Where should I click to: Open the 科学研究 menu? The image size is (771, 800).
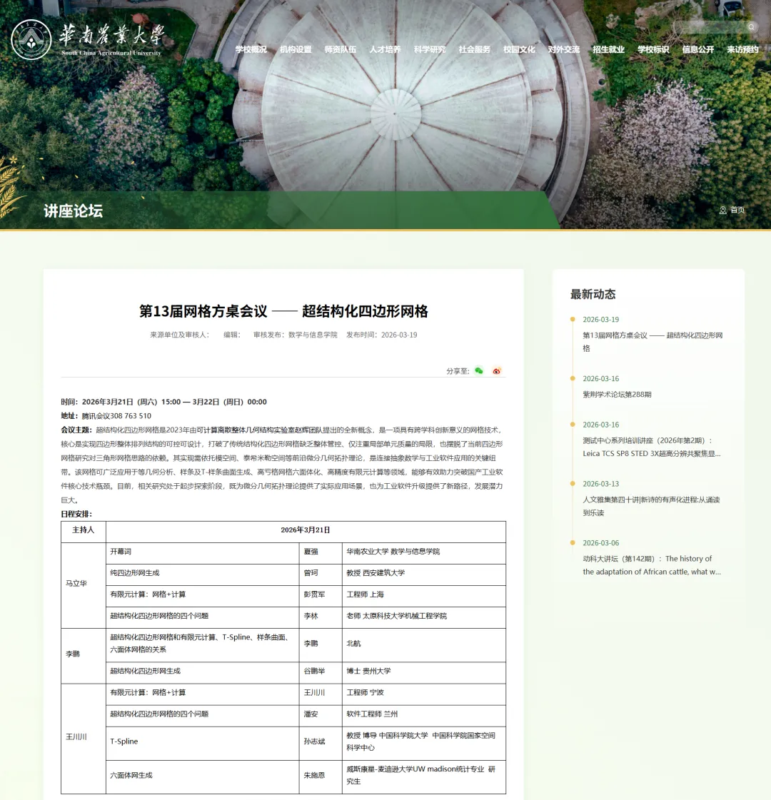pyautogui.click(x=430, y=49)
